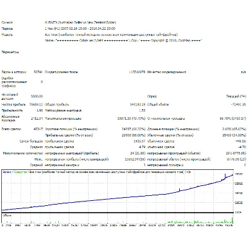Select the 'Баров в истории' label
The height and width of the screenshot is (248, 248).
tap(14, 72)
